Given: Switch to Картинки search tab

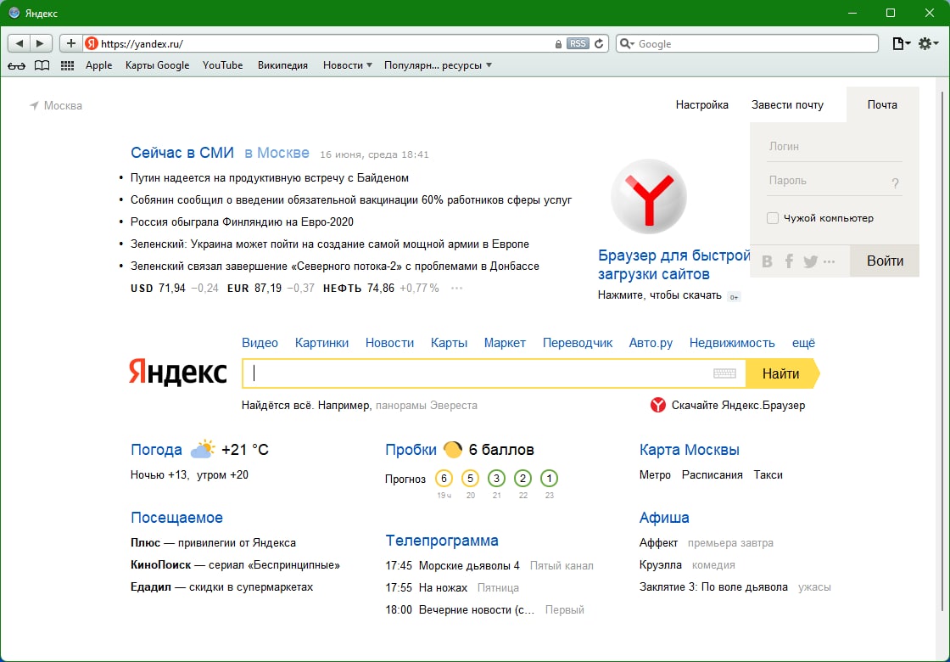Looking at the screenshot, I should (321, 343).
